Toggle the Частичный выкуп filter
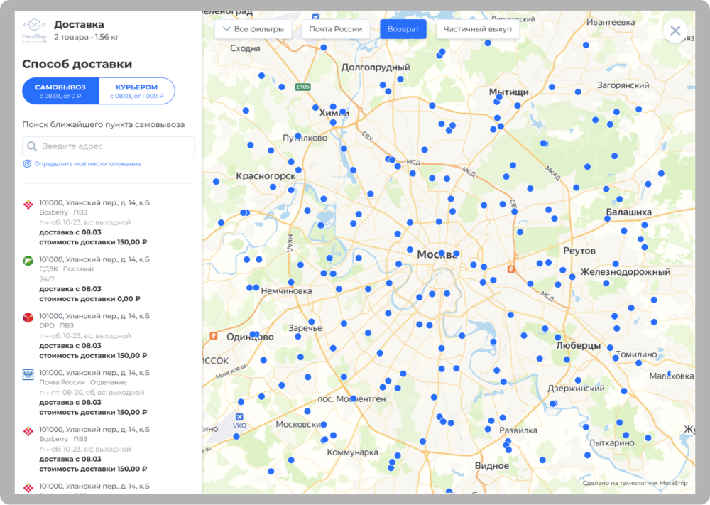Viewport: 710px width, 505px height. (477, 29)
